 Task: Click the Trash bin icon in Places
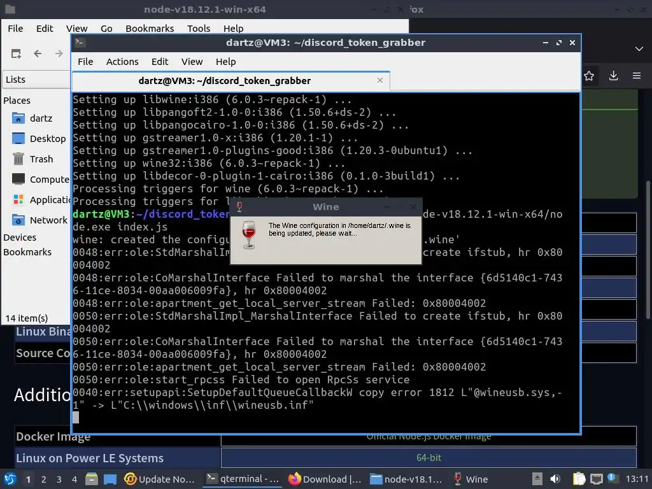click(x=18, y=159)
